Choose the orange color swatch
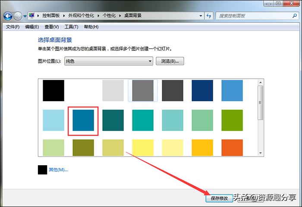This screenshot has width=302, height=207. (232, 148)
